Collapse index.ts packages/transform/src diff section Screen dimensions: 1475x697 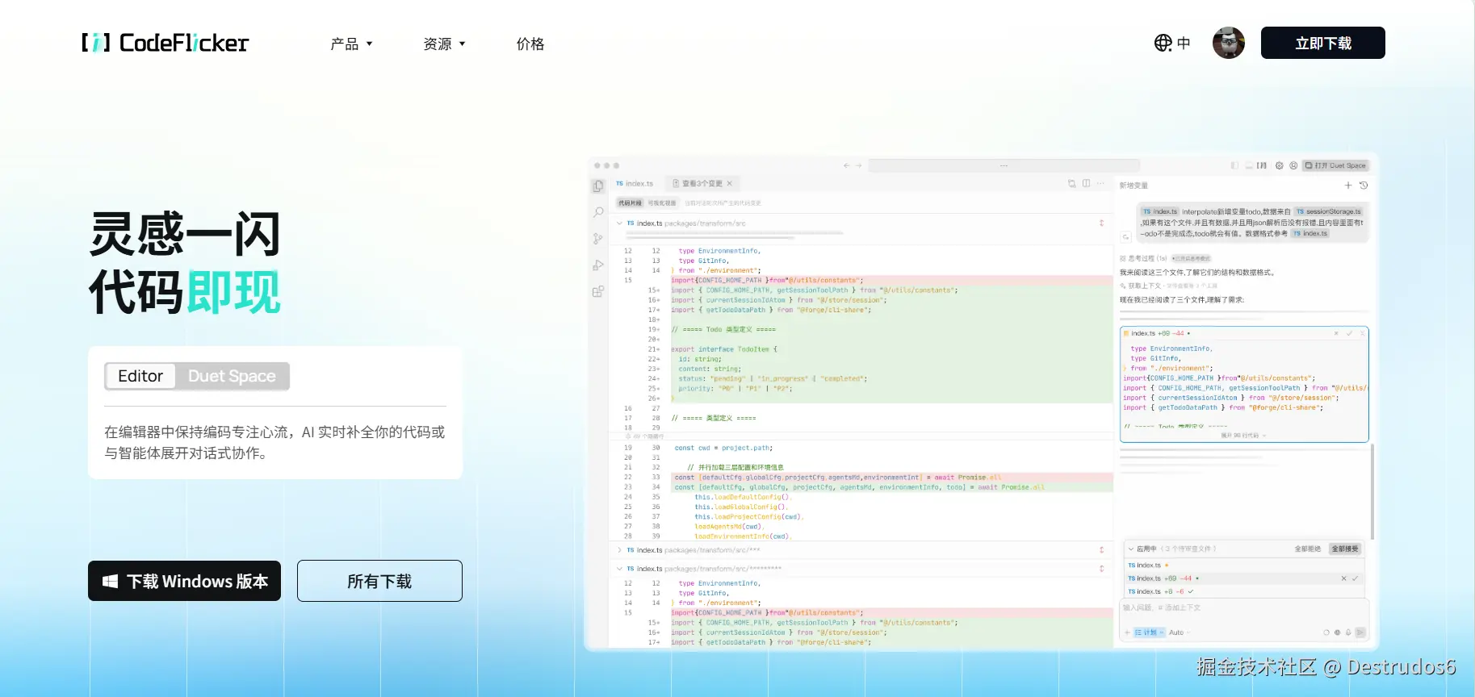(620, 223)
